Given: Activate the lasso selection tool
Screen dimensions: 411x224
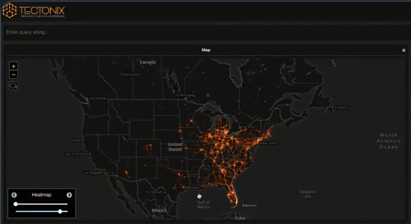Looking at the screenshot, I should [x=14, y=86].
